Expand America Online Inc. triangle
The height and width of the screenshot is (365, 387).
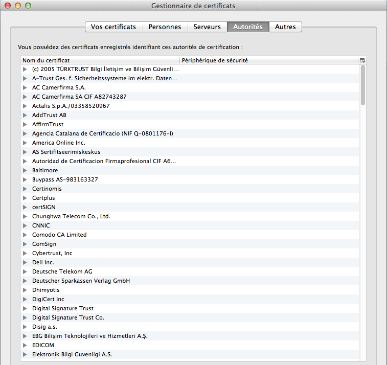[x=25, y=143]
